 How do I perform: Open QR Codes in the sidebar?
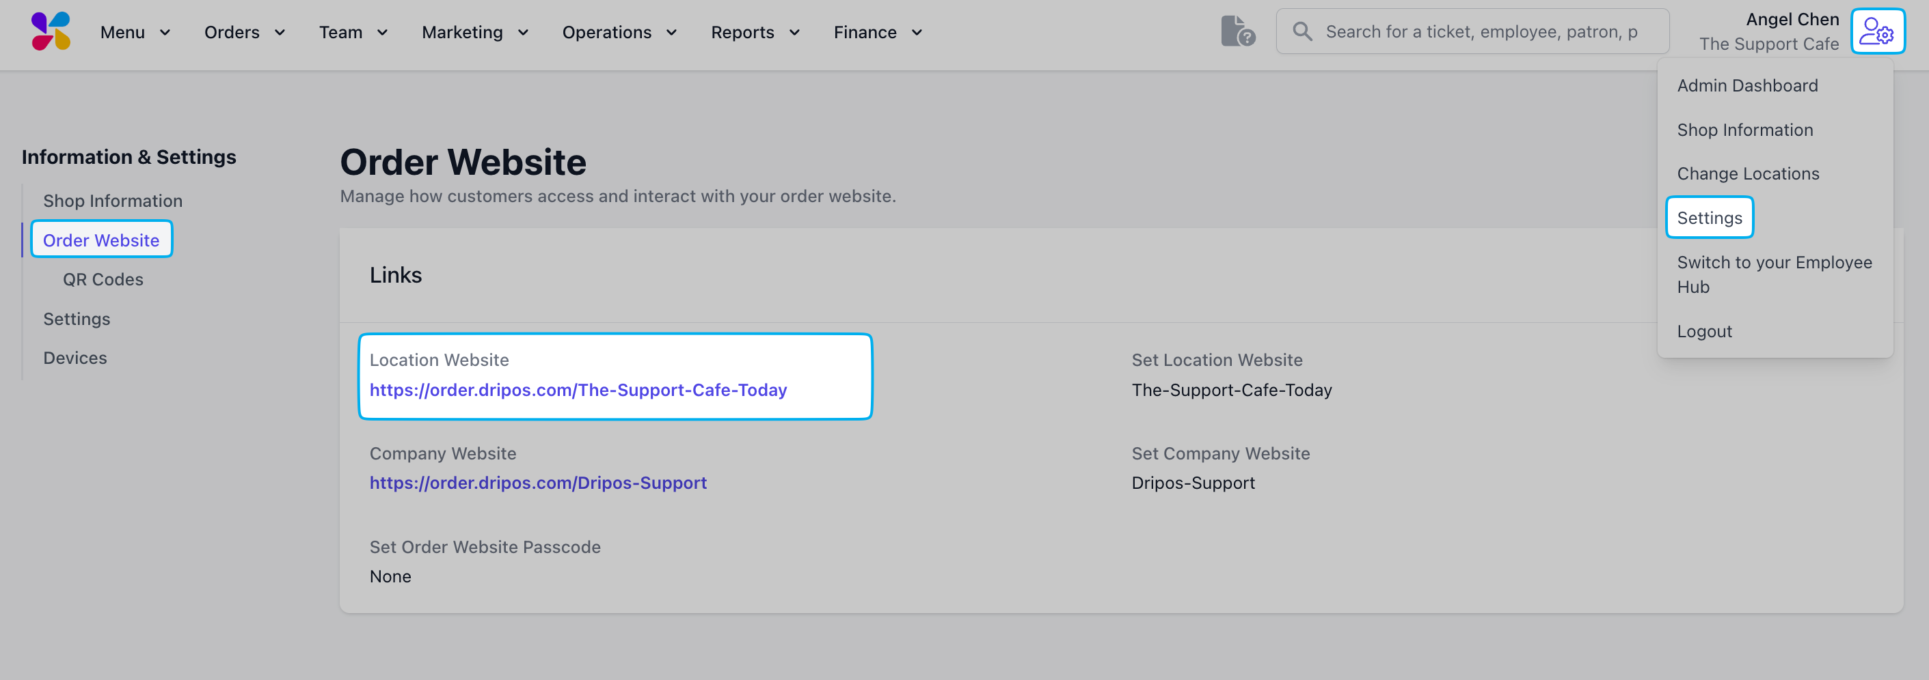pyautogui.click(x=103, y=280)
